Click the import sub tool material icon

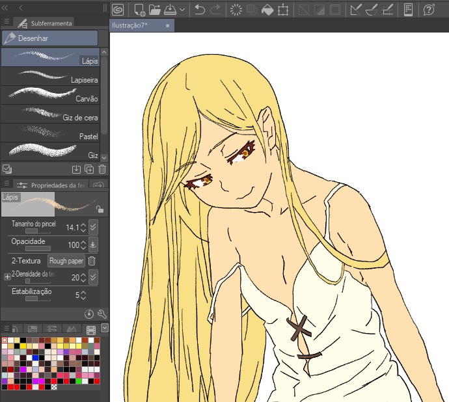tap(76, 169)
